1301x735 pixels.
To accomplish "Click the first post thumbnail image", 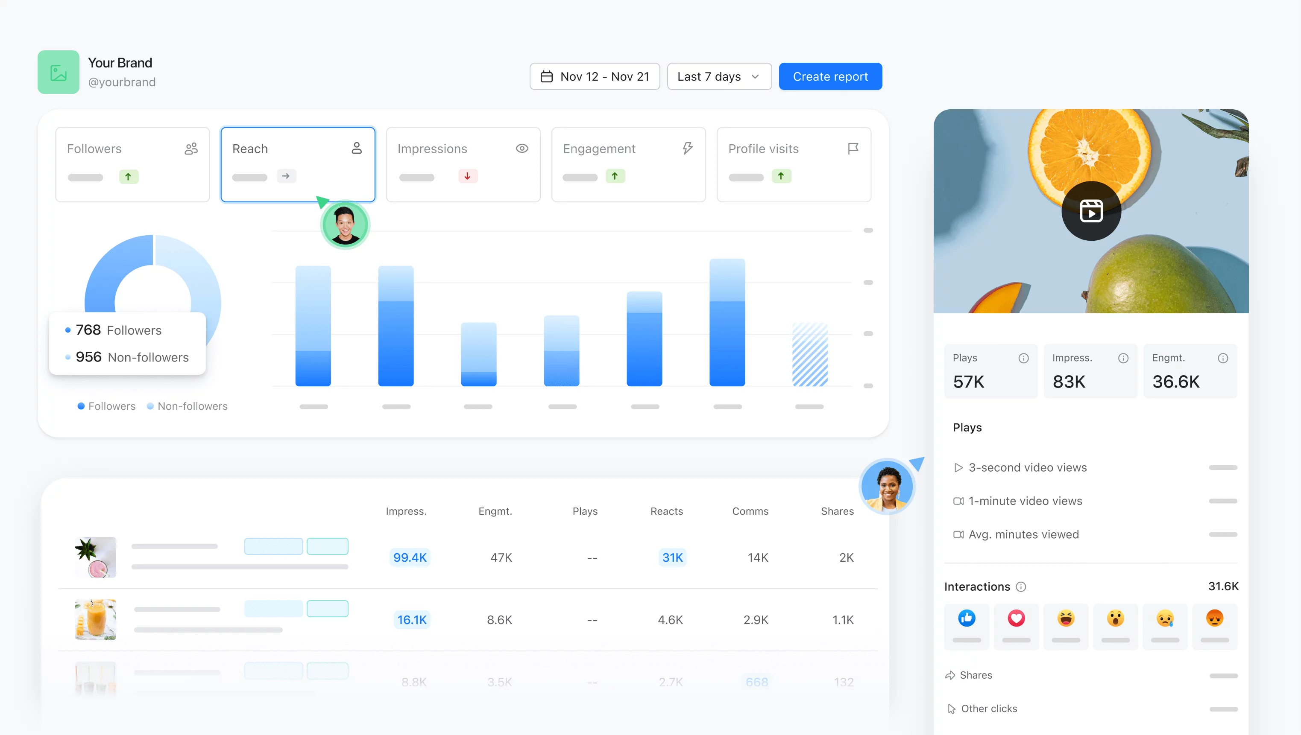I will [96, 558].
